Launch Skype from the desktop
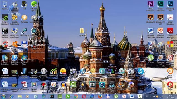The image size is (177, 99). point(141,72)
